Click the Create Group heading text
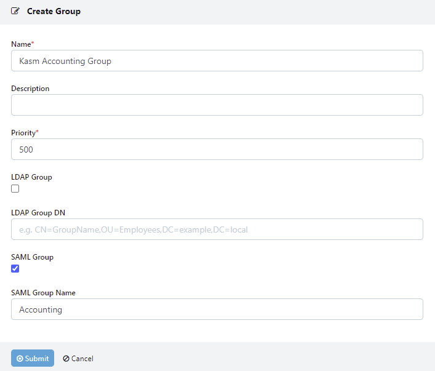 [x=54, y=11]
